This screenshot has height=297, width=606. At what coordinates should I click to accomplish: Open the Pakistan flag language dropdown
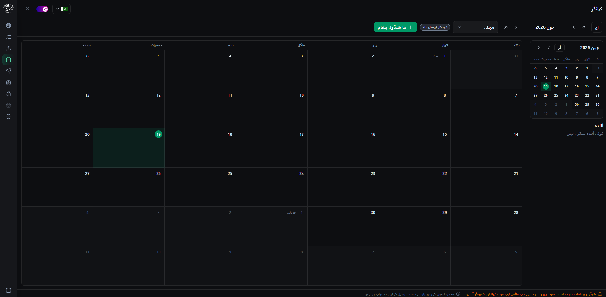click(x=61, y=9)
